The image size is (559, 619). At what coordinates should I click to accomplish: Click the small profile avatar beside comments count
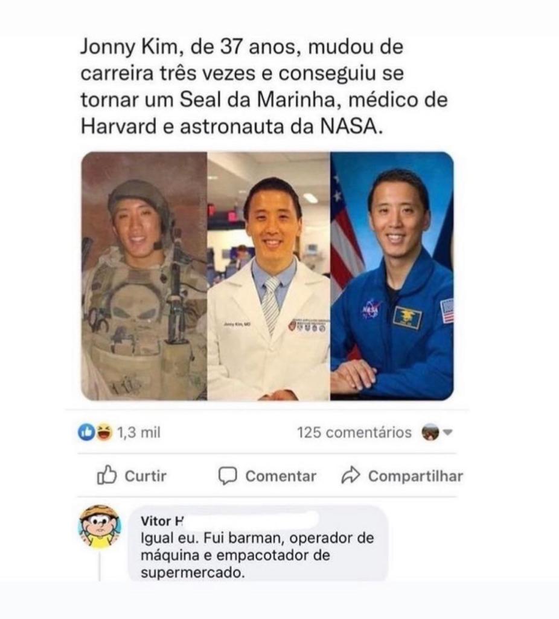[430, 433]
